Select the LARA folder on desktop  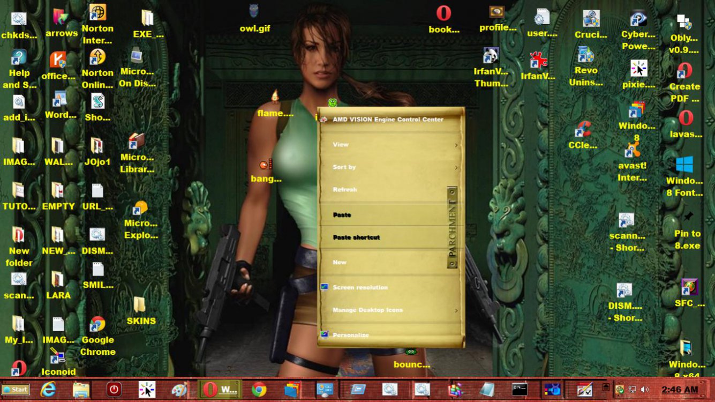[x=58, y=286]
